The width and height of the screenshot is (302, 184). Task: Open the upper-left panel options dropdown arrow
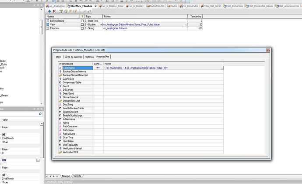point(34,5)
